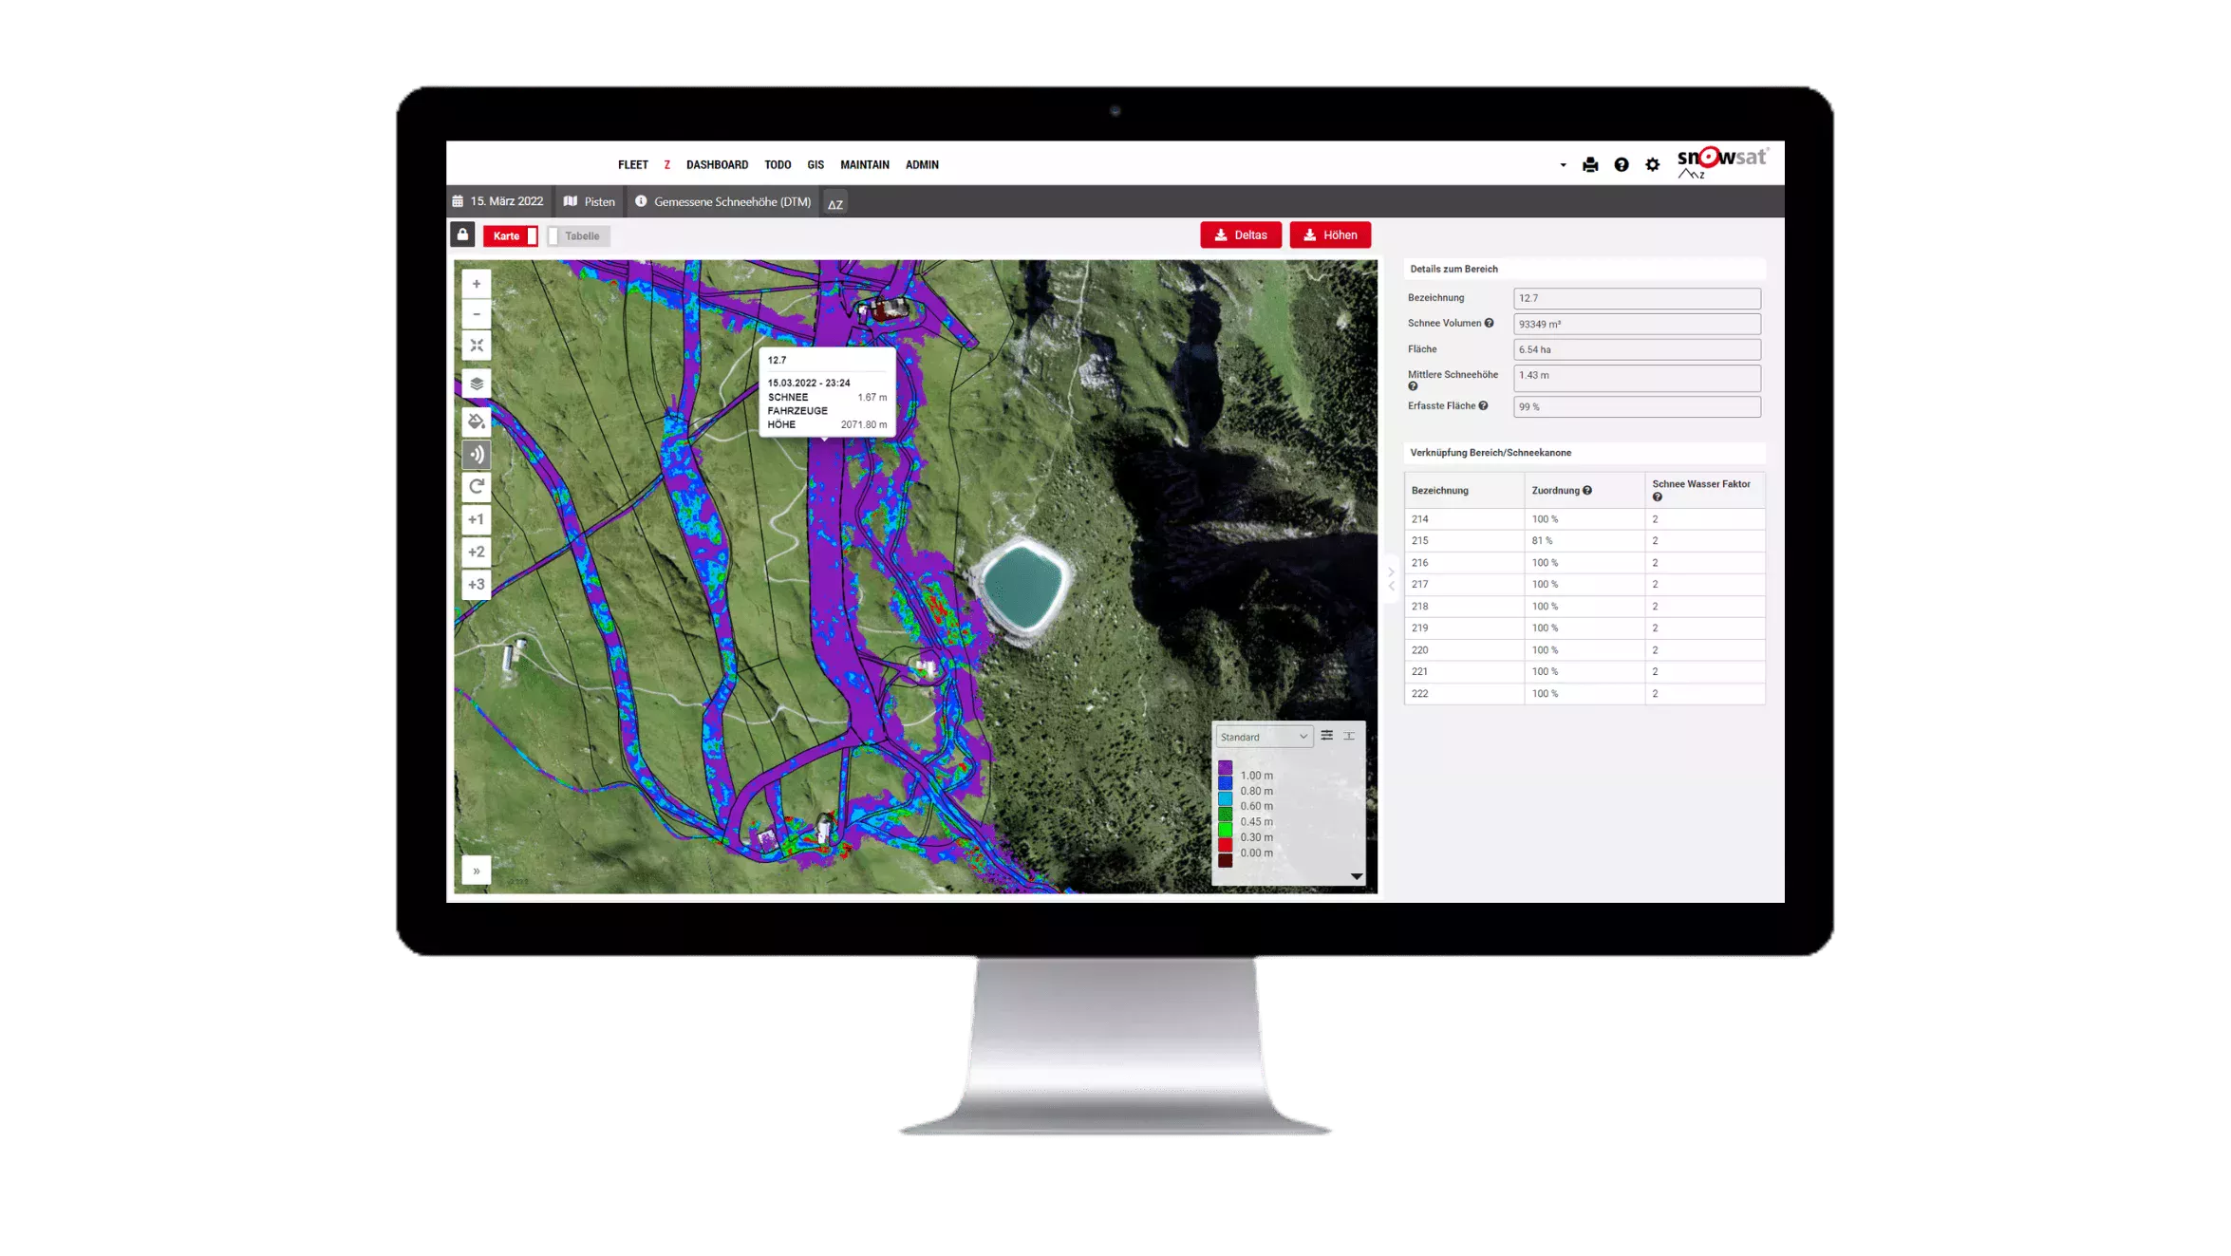Click the +2 map control
This screenshot has width=2231, height=1256.
click(x=477, y=552)
